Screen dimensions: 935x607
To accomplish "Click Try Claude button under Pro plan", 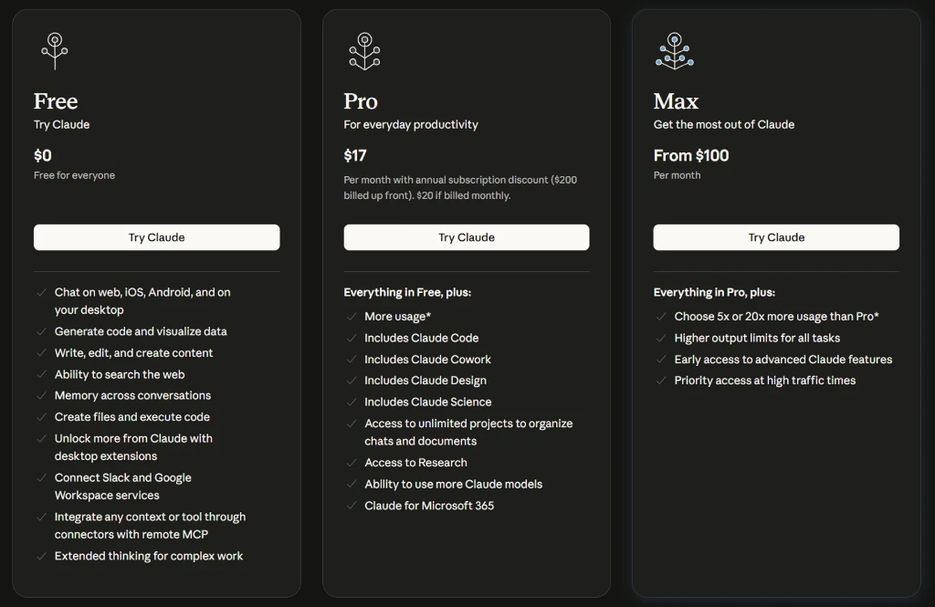I will tap(467, 237).
